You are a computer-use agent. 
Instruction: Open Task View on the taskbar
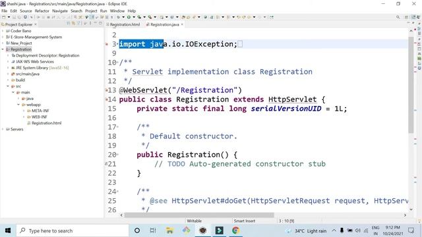click(x=153, y=230)
